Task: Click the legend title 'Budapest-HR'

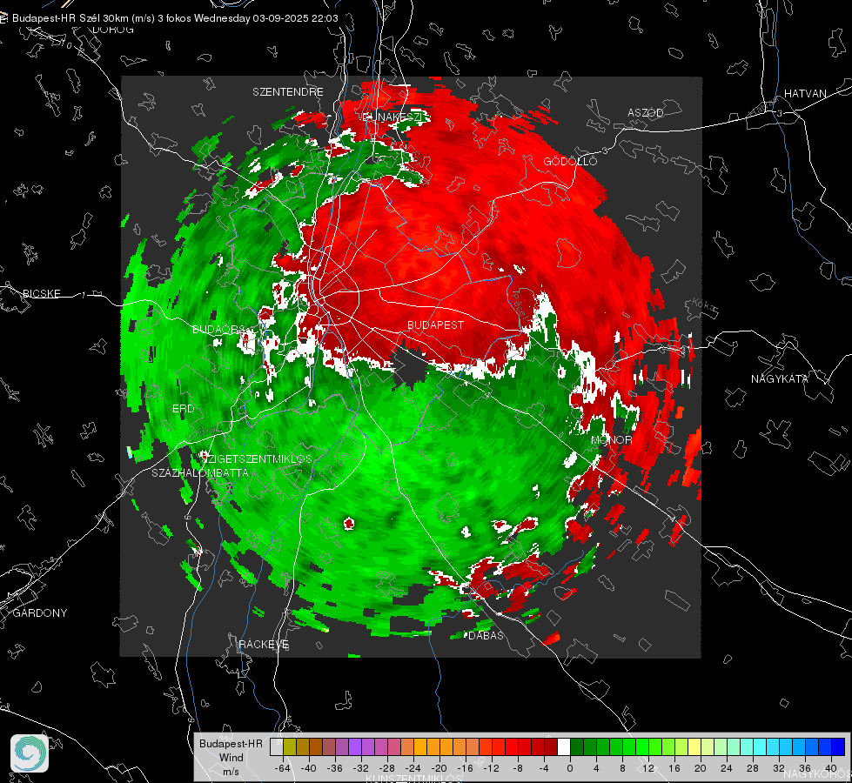Action: pyautogui.click(x=231, y=743)
